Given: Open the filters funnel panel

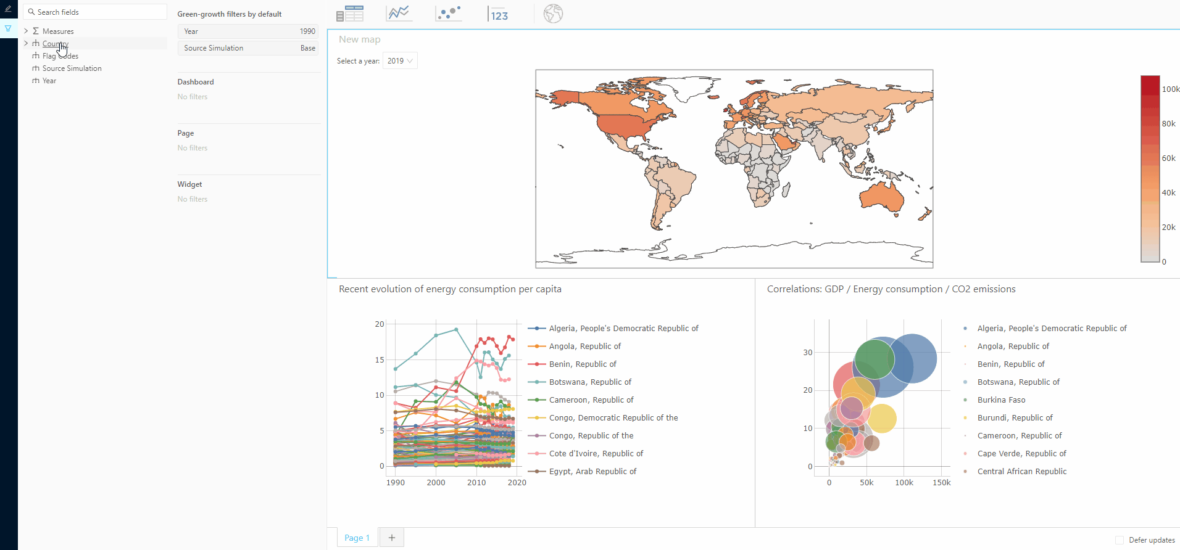Looking at the screenshot, I should click(x=8, y=28).
